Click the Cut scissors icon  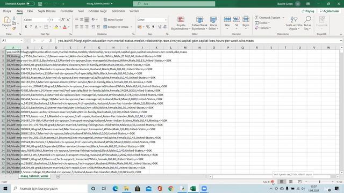click(x=14, y=18)
